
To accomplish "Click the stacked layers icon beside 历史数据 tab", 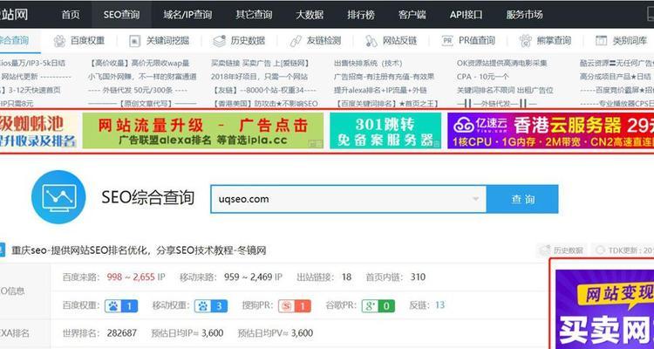I will pyautogui.click(x=220, y=40).
